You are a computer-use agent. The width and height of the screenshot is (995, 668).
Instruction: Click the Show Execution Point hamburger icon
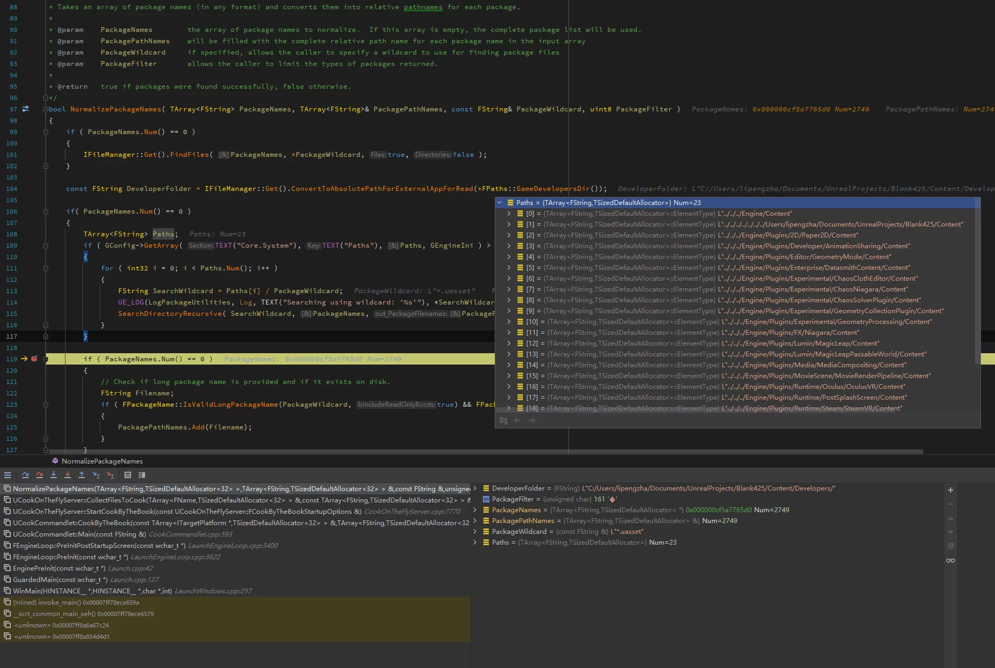8,475
